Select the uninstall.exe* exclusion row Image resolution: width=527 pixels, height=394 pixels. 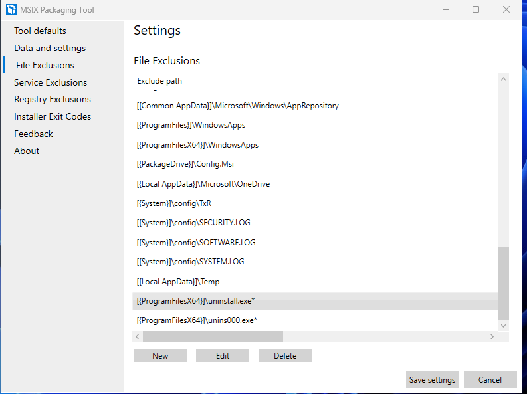point(315,301)
